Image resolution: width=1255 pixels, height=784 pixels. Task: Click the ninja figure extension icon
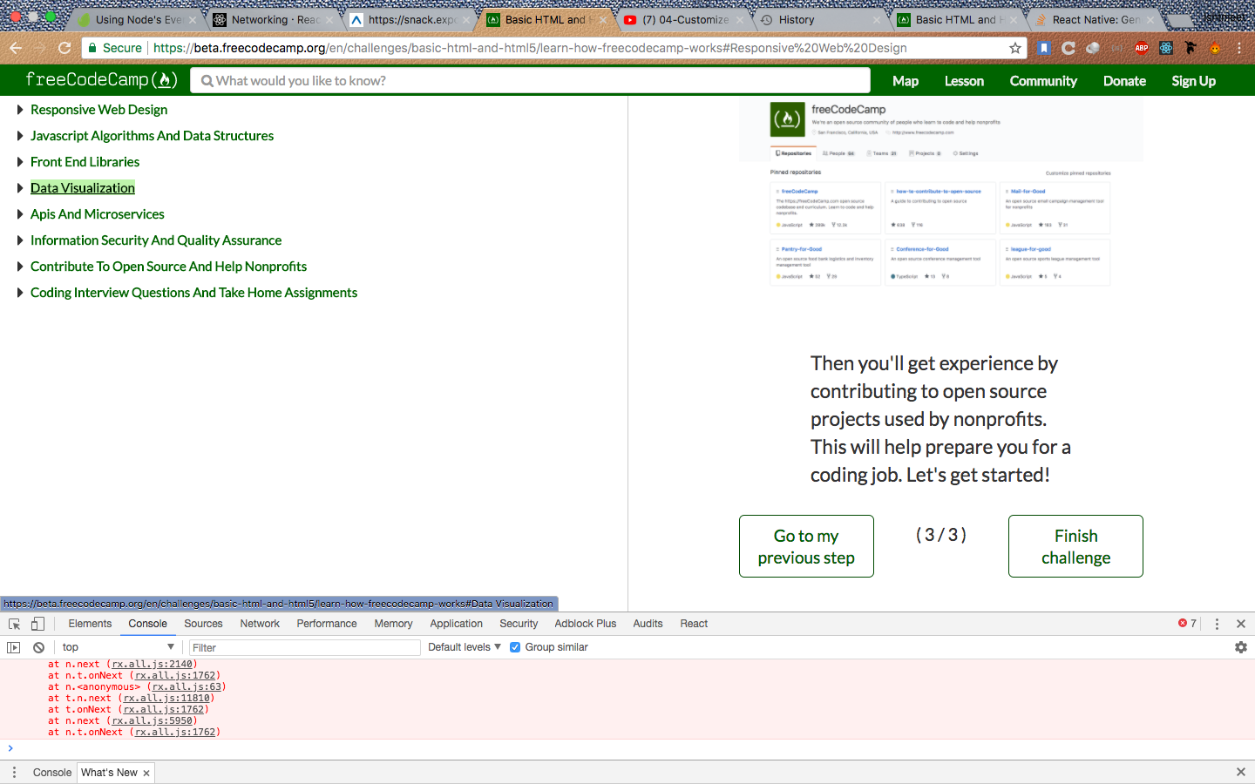pos(1191,48)
